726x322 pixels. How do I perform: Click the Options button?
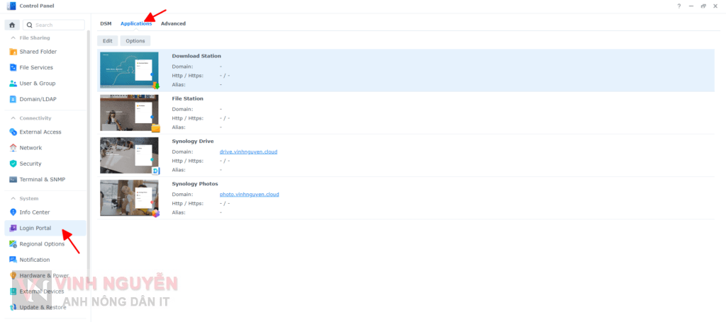click(x=135, y=41)
